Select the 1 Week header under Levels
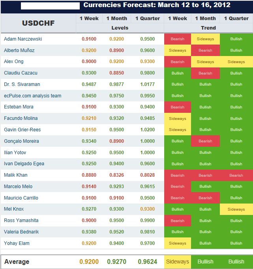 [89, 19]
